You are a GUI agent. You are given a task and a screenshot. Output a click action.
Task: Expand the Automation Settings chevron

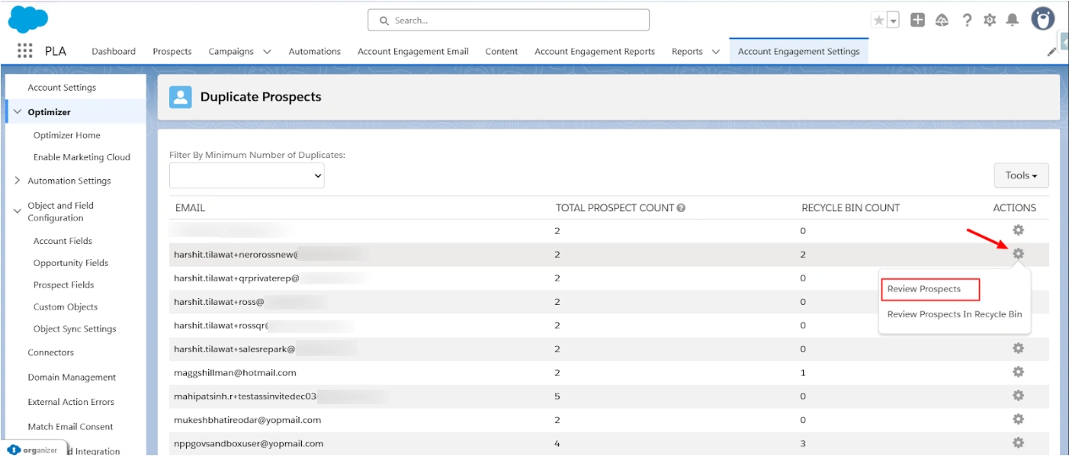coord(18,181)
